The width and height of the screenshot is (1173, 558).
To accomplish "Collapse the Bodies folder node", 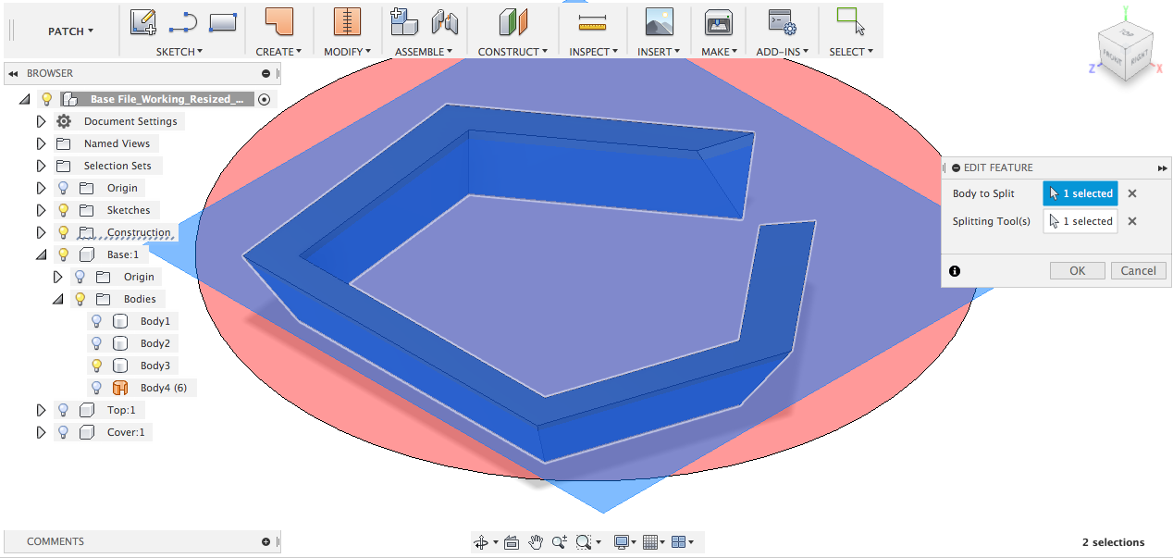I will [x=57, y=299].
